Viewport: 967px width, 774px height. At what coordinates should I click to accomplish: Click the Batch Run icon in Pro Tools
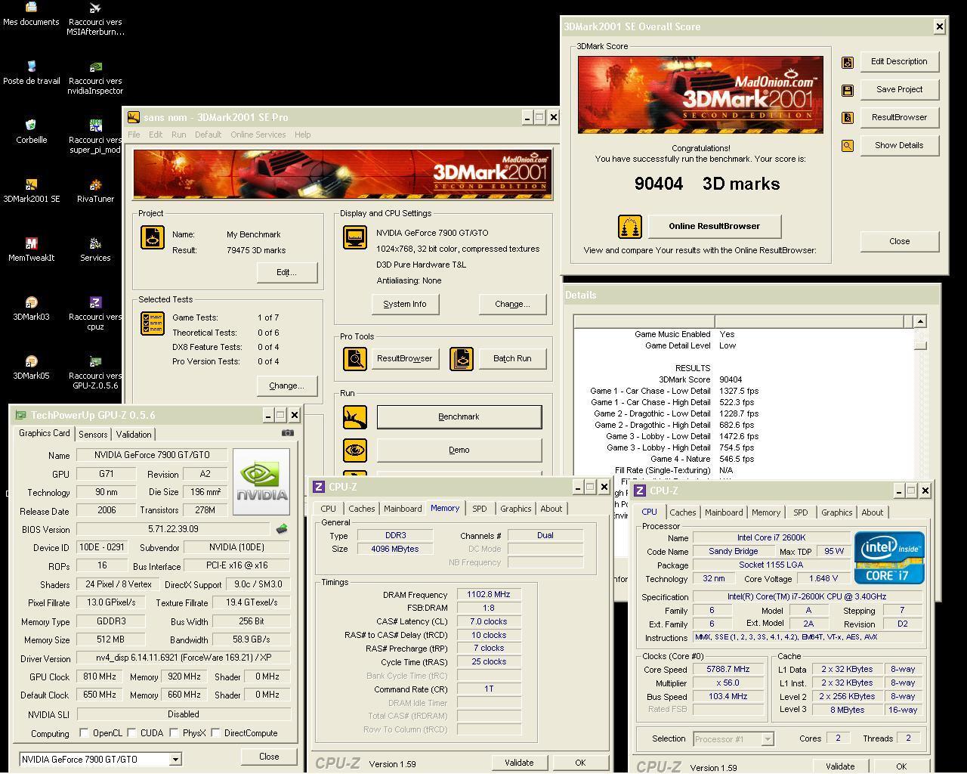(x=462, y=359)
